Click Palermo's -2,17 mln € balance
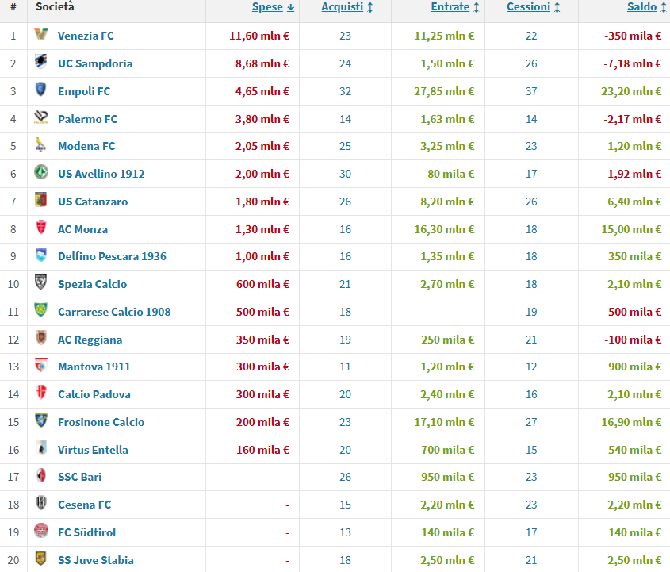The image size is (670, 572). coord(633,119)
